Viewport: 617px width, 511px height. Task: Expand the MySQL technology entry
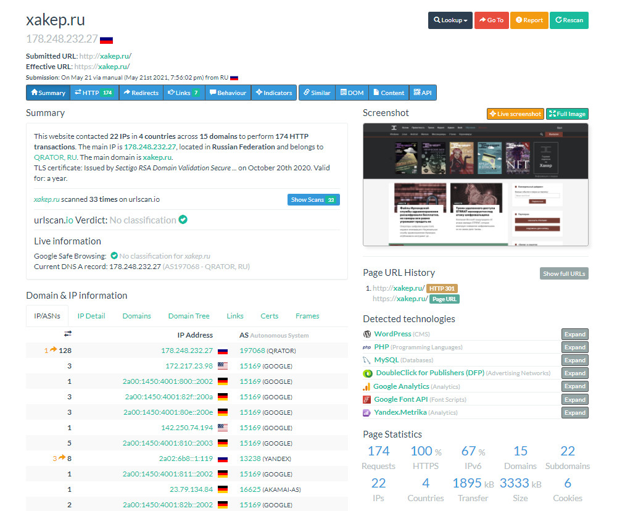click(575, 360)
